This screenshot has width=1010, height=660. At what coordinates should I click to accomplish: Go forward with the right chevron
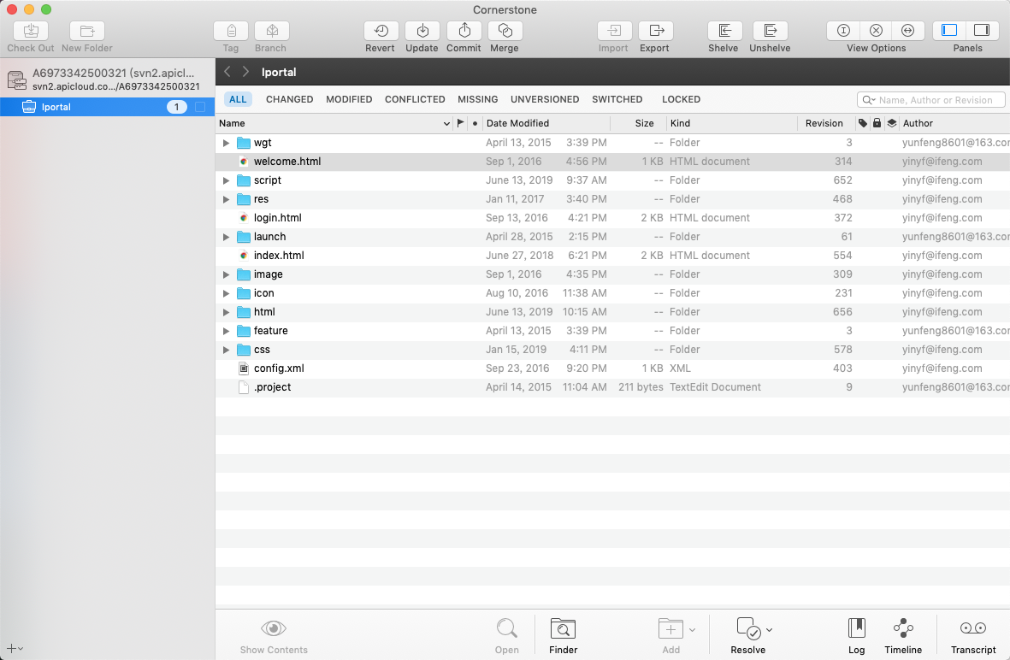click(x=245, y=72)
